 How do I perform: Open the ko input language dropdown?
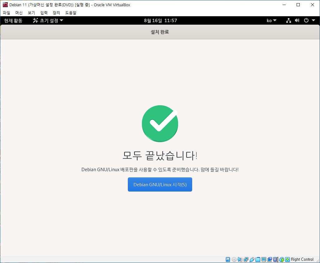point(271,20)
